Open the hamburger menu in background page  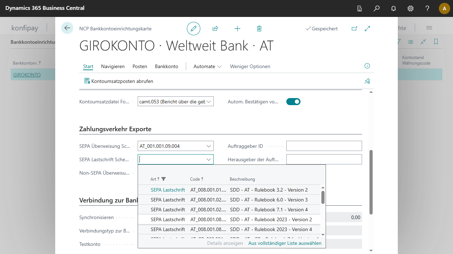coord(429,28)
